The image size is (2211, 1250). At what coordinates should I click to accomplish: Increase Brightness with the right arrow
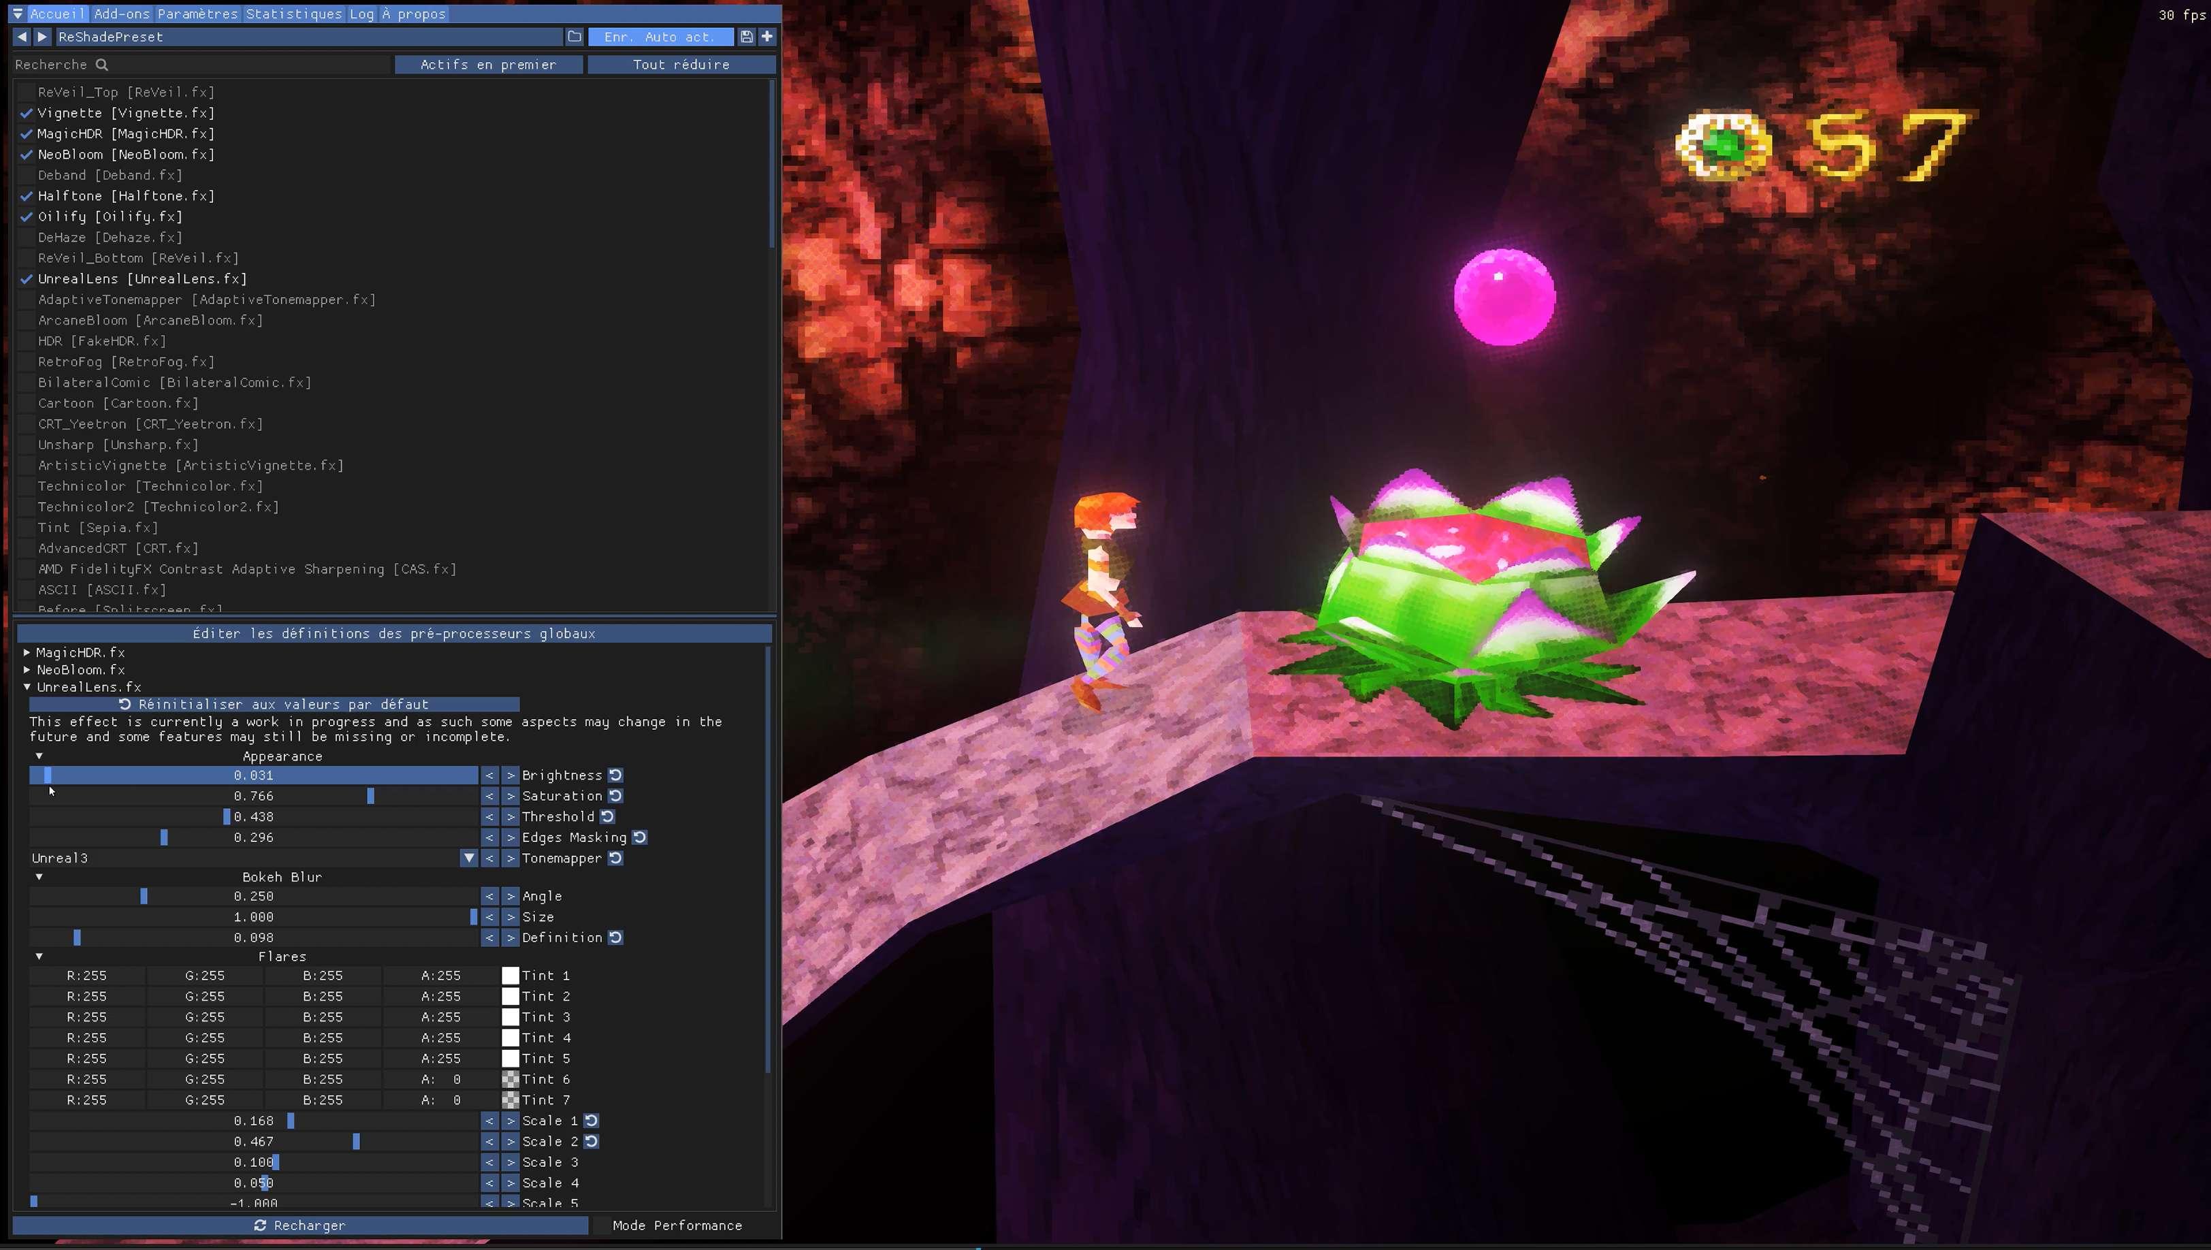(511, 775)
